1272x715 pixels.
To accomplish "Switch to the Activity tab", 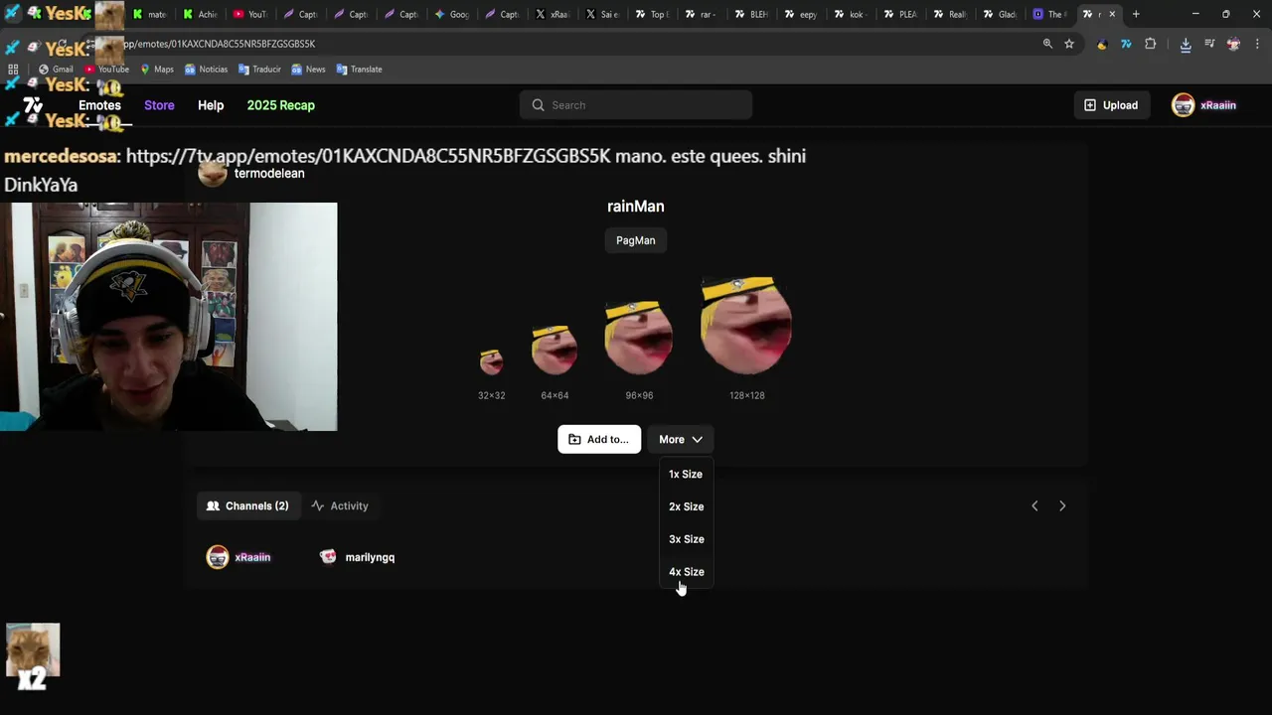I will tap(340, 505).
